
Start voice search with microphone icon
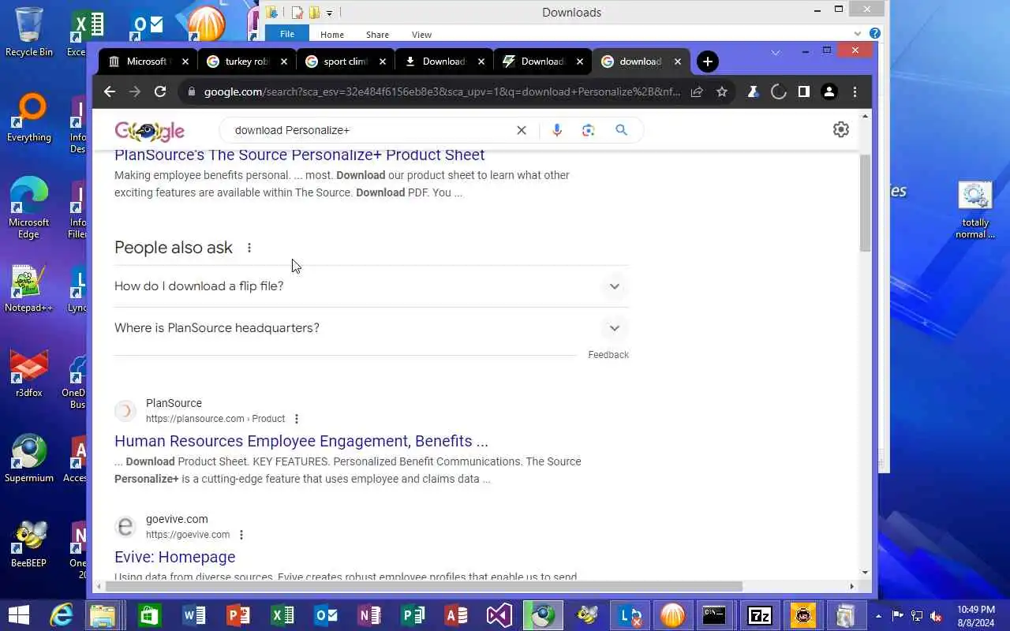557,130
